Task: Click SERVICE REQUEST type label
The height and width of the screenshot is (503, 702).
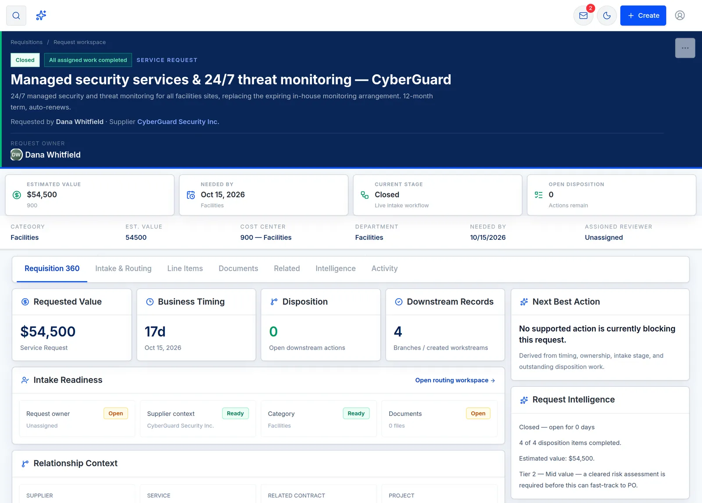Action: tap(167, 60)
